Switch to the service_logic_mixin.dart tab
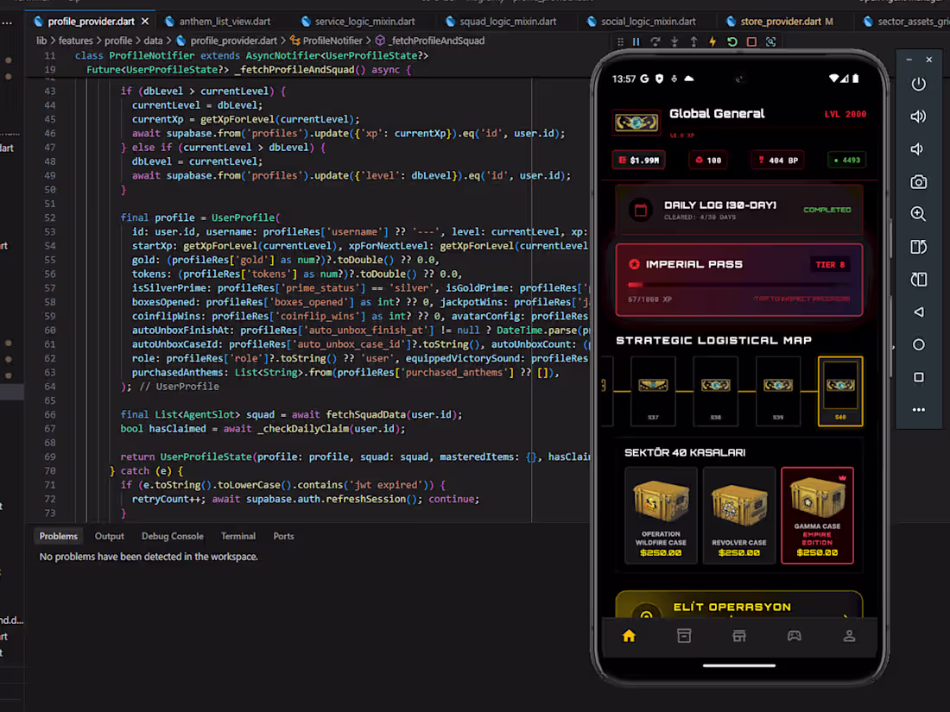The width and height of the screenshot is (950, 712). click(358, 22)
